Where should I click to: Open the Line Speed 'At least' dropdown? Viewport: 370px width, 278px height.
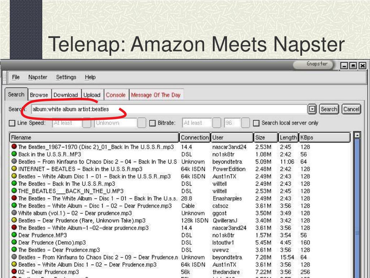[87, 123]
